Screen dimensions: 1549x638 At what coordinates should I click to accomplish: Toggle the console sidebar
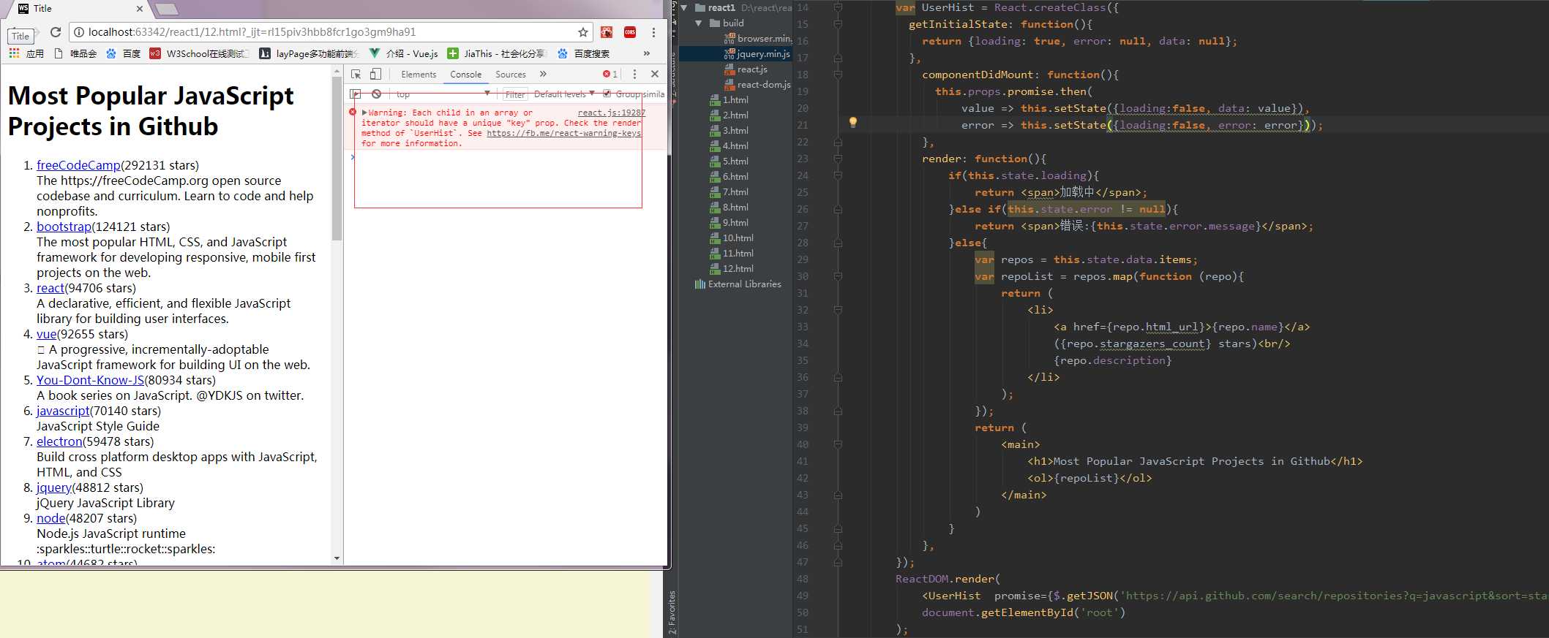(356, 94)
